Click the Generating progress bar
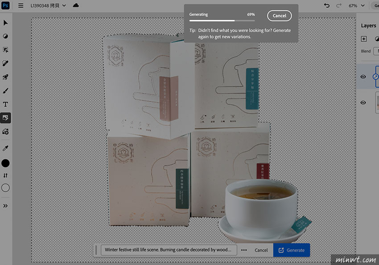379x265 pixels. 222,21
